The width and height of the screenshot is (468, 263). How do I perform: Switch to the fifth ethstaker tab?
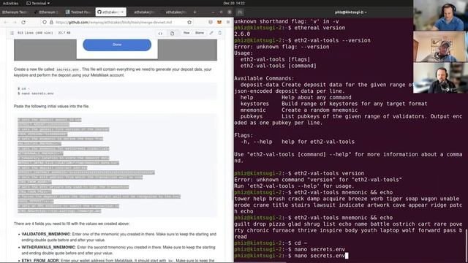click(143, 12)
